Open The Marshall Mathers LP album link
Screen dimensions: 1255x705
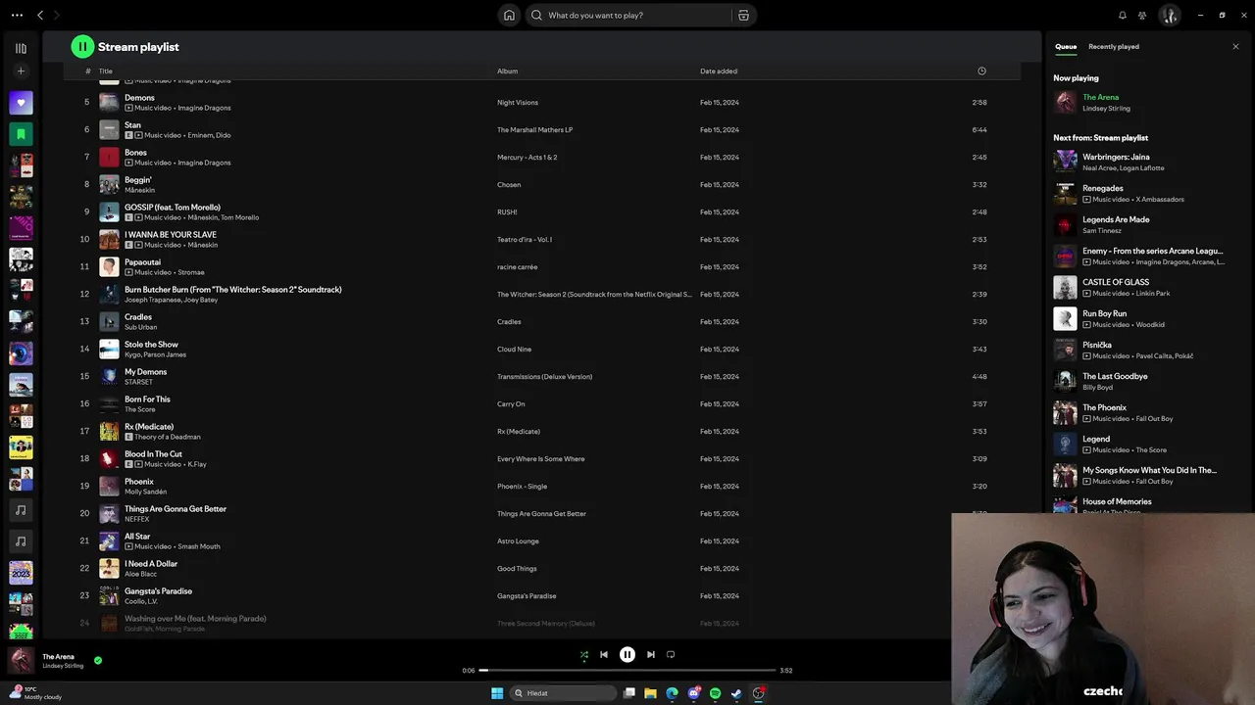pyautogui.click(x=534, y=129)
